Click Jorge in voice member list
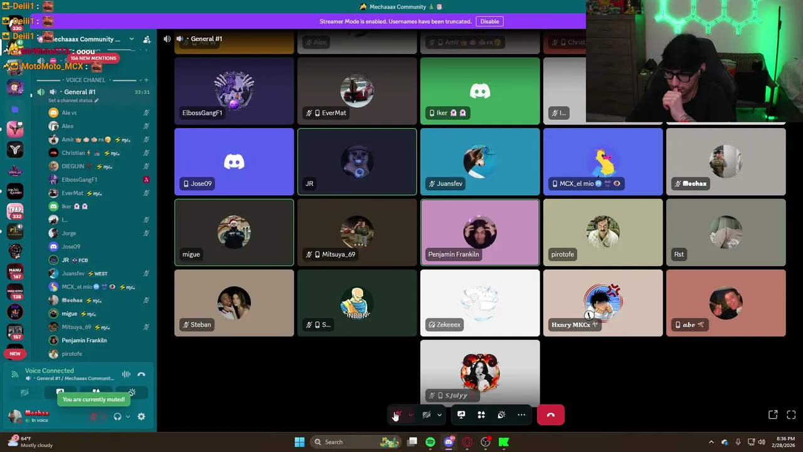803x452 pixels. [99, 234]
